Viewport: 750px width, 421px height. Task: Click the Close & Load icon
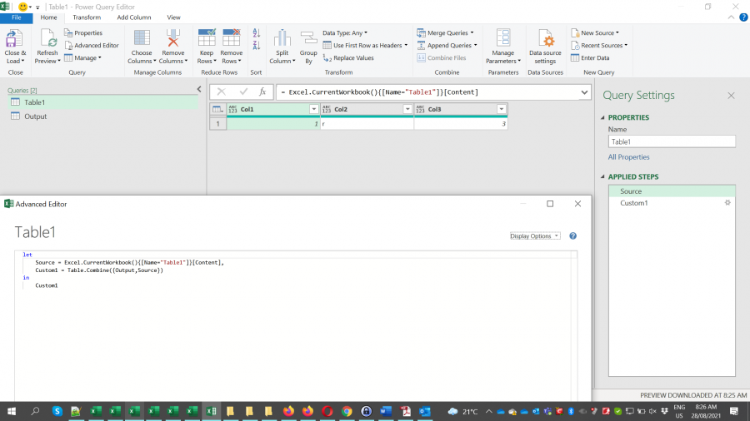[14, 37]
